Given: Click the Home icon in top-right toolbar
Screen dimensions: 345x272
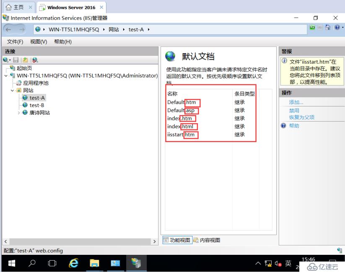Looking at the screenshot, I should tap(328, 28).
